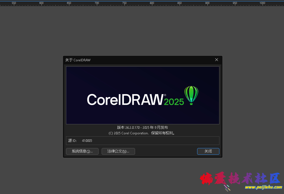Click the Corel Corporation copyright line

[142, 133]
